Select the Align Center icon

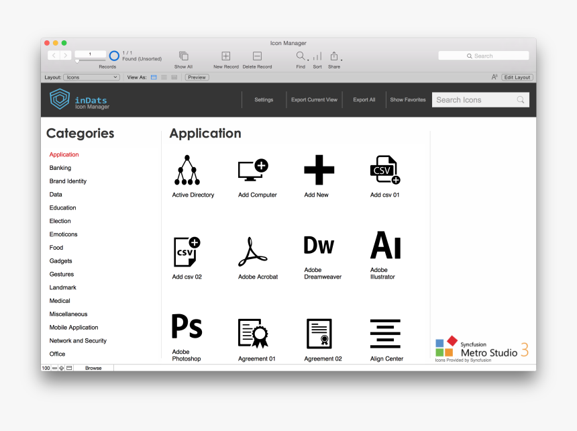click(x=385, y=334)
